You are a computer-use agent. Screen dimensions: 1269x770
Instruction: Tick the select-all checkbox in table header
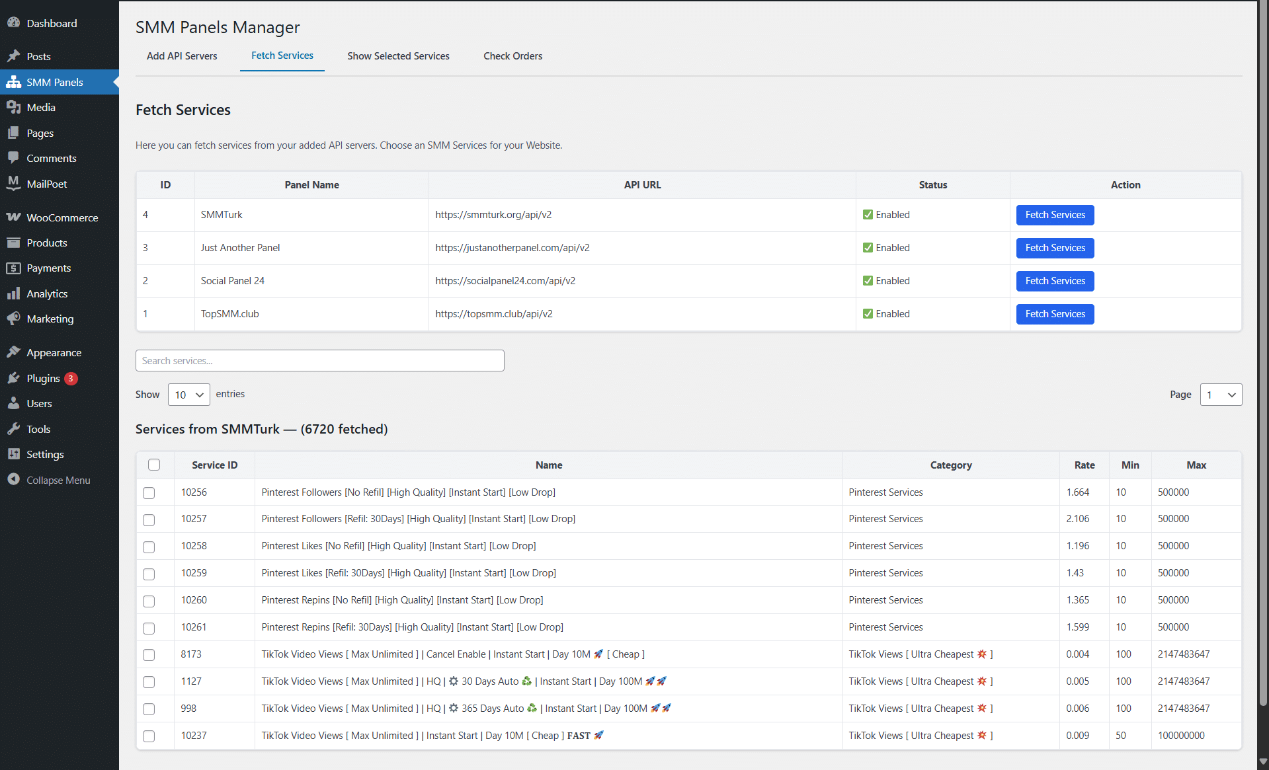pyautogui.click(x=154, y=465)
